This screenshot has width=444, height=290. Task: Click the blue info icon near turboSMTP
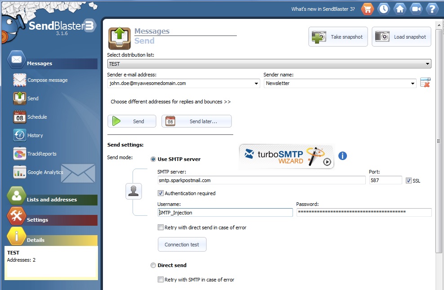[x=342, y=156]
